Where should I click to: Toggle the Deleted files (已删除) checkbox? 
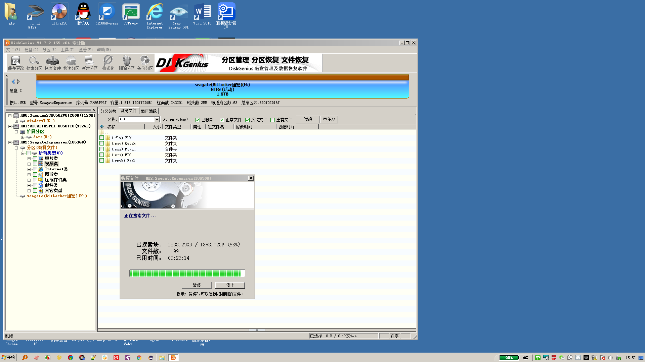[x=198, y=120]
